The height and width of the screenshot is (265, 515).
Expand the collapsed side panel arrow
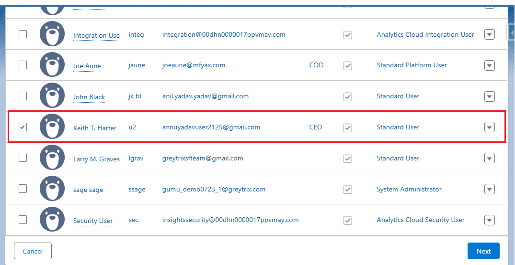point(511,32)
